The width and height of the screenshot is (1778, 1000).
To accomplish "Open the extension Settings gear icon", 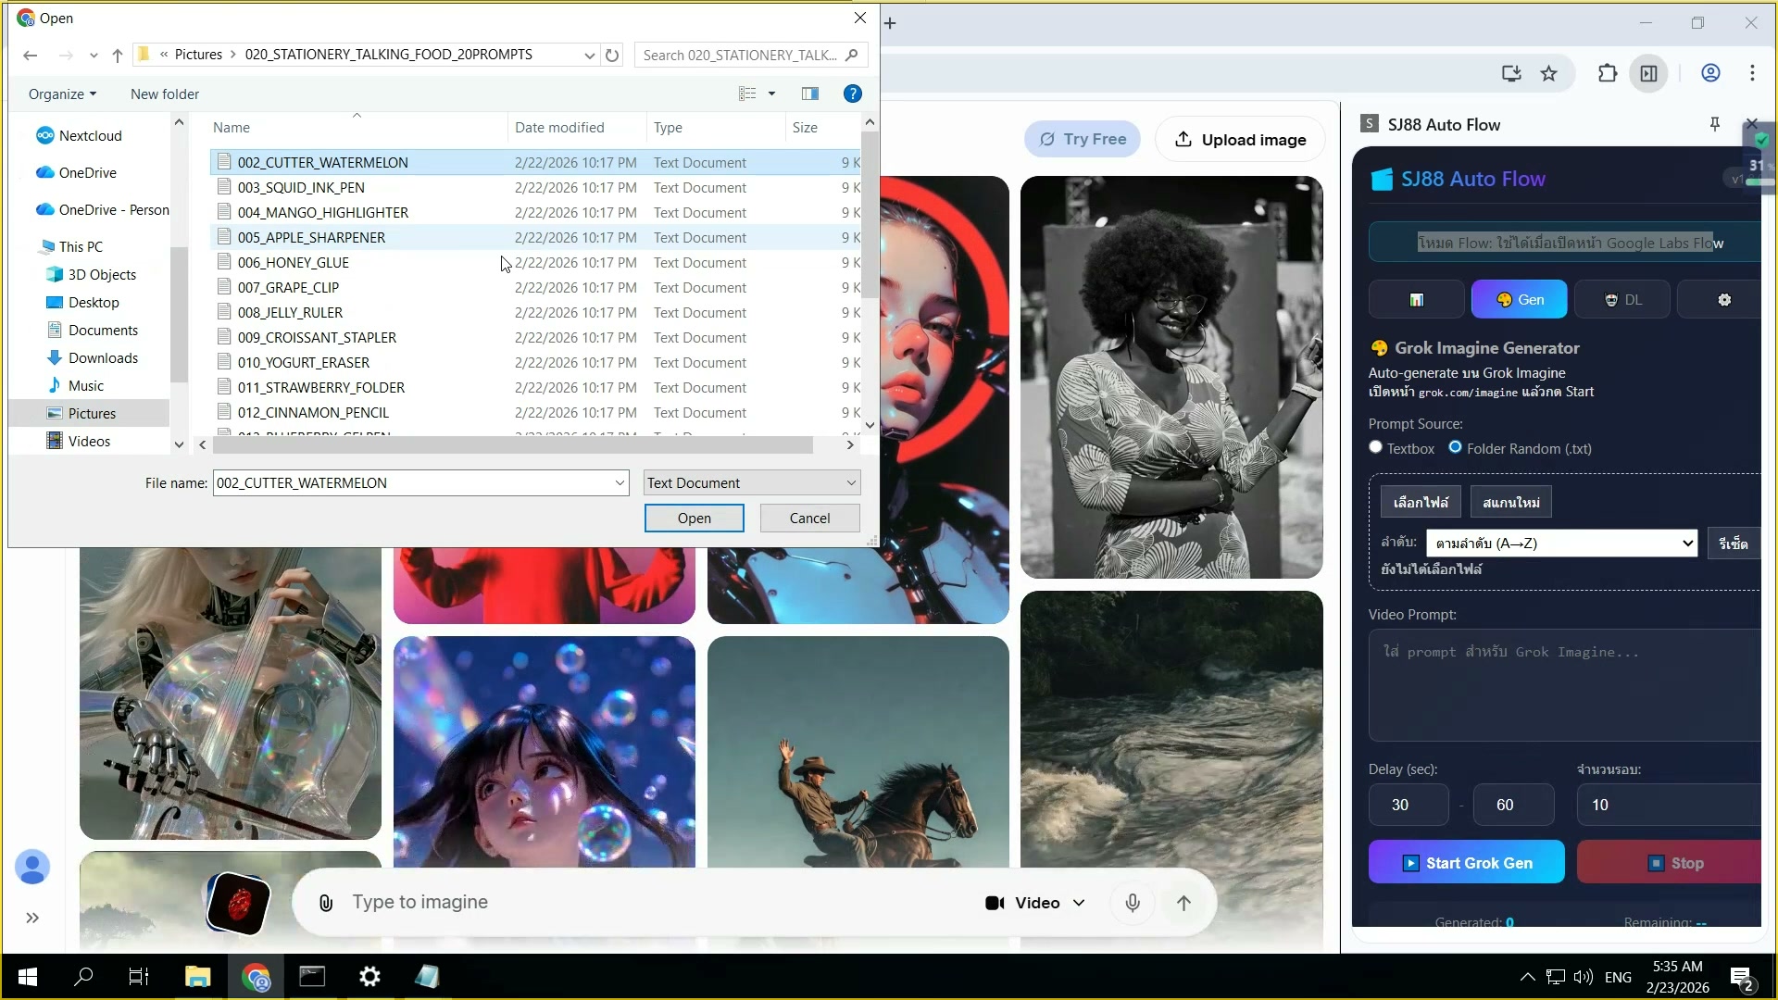I will click(1724, 299).
